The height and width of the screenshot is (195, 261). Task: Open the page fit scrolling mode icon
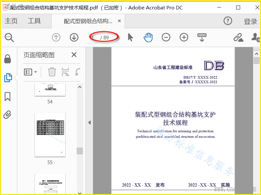(x=202, y=37)
